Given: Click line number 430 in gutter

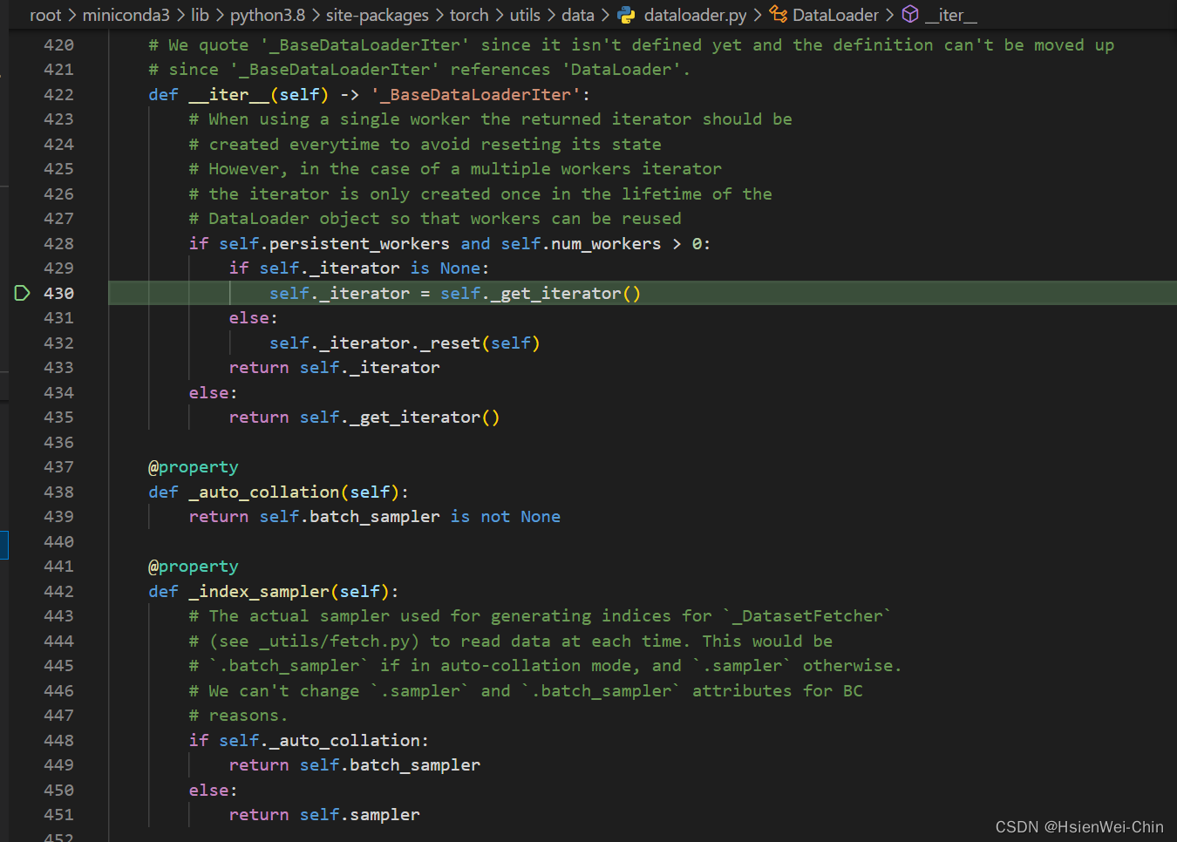Looking at the screenshot, I should coord(58,293).
